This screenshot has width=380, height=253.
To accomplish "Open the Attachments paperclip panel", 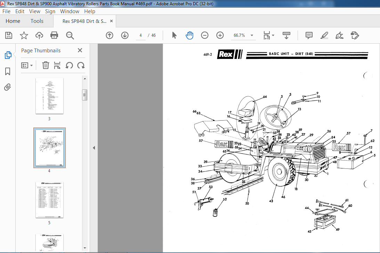I will pos(8,87).
